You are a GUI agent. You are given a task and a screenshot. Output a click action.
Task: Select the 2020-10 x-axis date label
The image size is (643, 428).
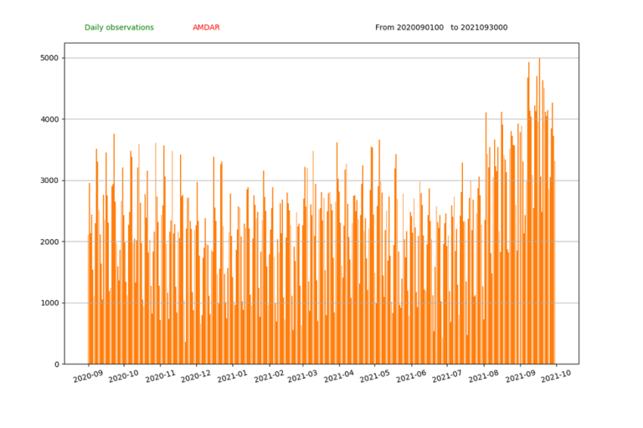pos(125,378)
